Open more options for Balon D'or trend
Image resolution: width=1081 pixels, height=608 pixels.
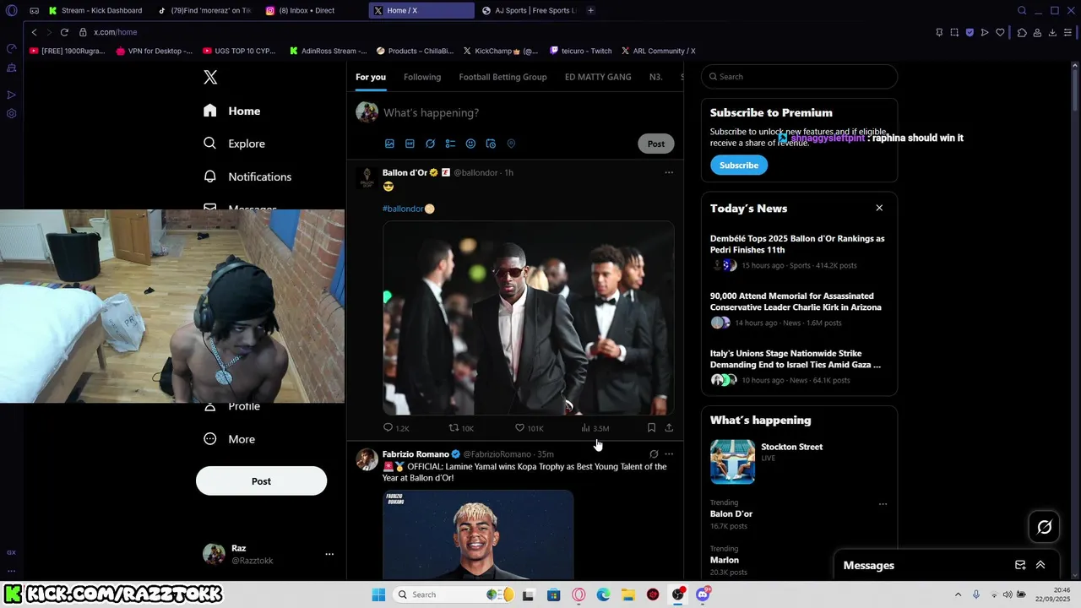coord(883,504)
